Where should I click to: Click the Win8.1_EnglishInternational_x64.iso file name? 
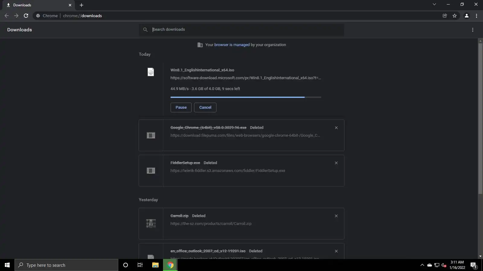[202, 70]
